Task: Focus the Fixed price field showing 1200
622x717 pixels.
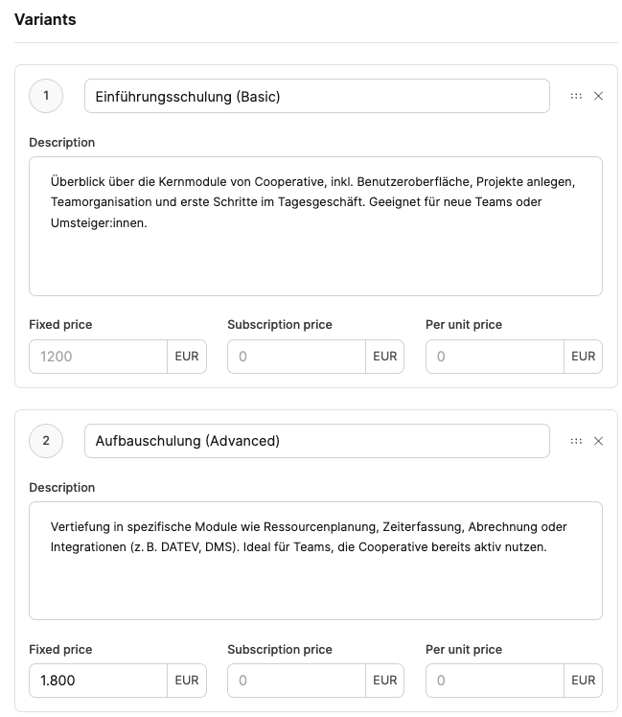Action: (x=98, y=357)
